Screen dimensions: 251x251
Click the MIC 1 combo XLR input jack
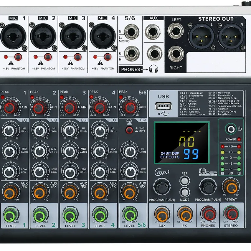[x=13, y=36]
